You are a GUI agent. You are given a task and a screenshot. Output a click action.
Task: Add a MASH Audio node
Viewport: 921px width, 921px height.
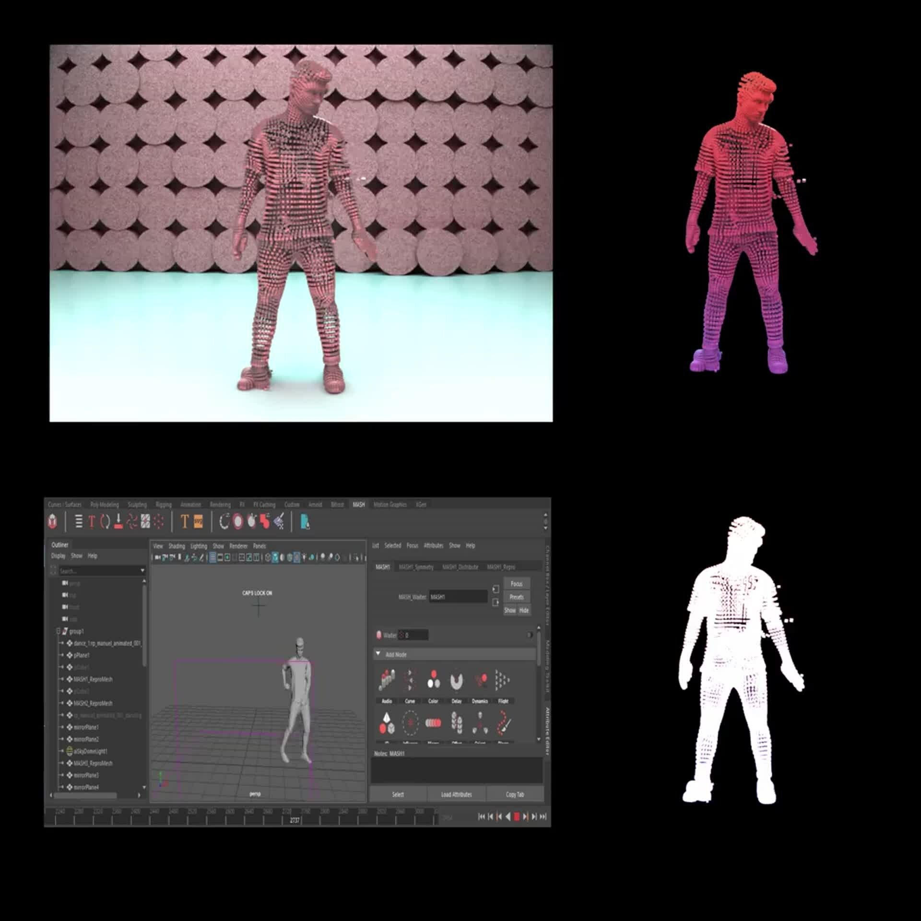tap(387, 680)
